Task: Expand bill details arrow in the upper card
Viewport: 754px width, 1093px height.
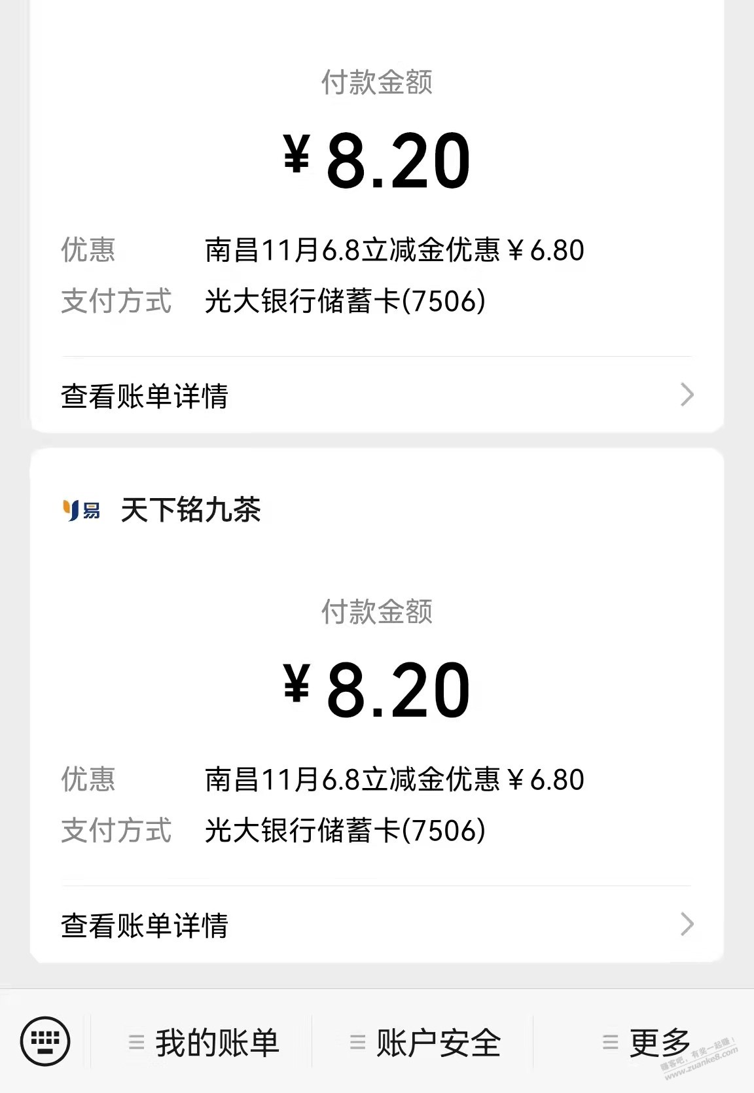Action: click(687, 395)
